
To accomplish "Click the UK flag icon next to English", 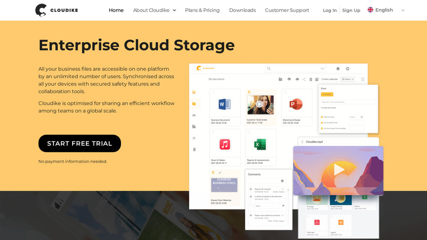I will pos(371,10).
